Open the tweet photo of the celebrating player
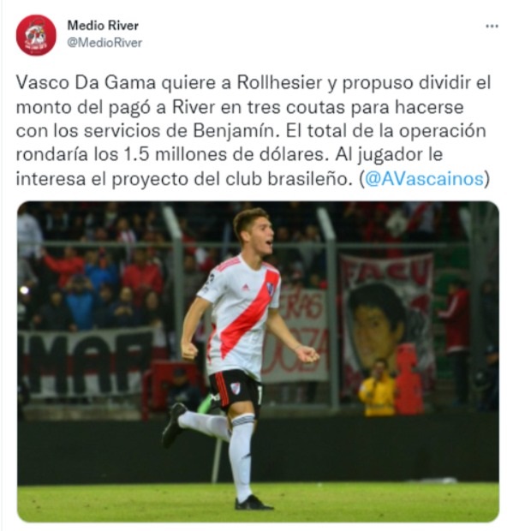The image size is (513, 531). pos(258,361)
